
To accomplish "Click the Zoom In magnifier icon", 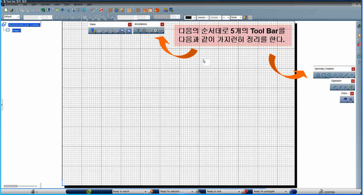I will (68, 10).
